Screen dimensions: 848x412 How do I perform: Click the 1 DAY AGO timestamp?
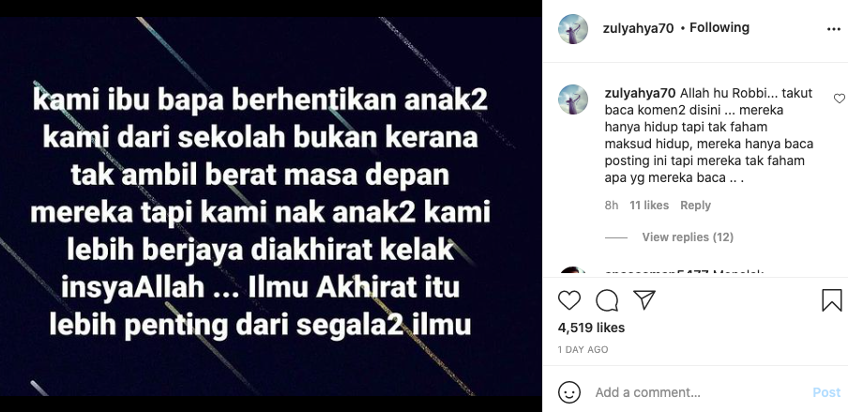click(583, 350)
